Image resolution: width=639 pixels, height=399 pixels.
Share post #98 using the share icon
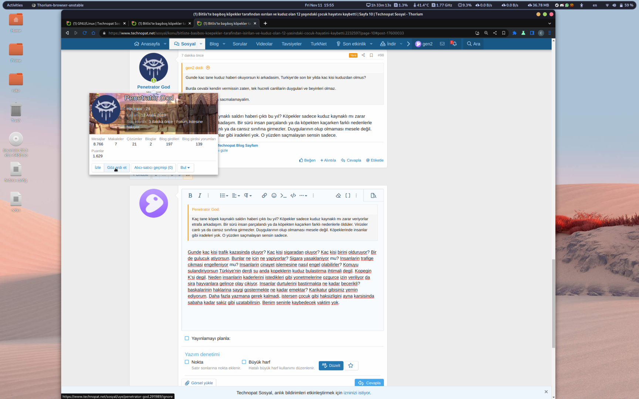pyautogui.click(x=363, y=55)
